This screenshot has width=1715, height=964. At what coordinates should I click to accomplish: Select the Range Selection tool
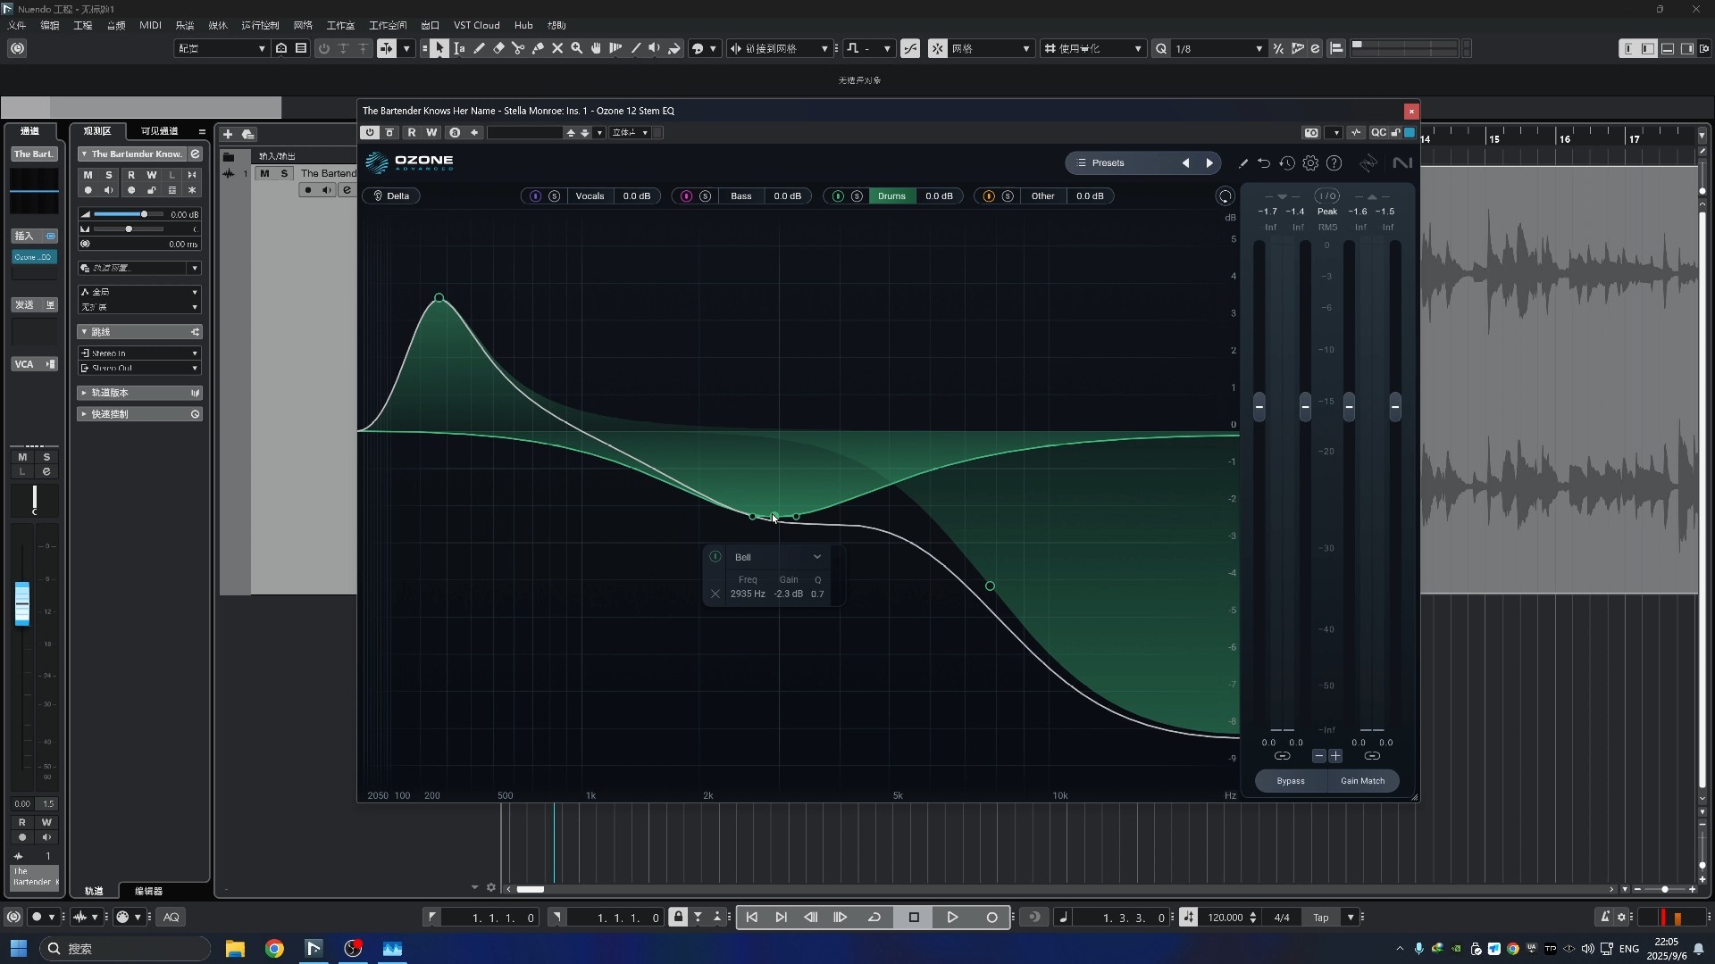click(x=459, y=48)
